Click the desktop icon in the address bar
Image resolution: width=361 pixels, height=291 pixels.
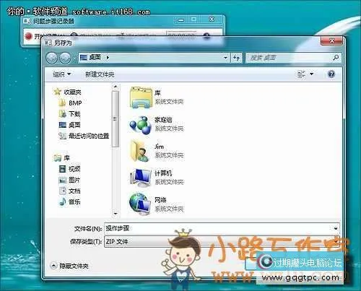pyautogui.click(x=84, y=58)
